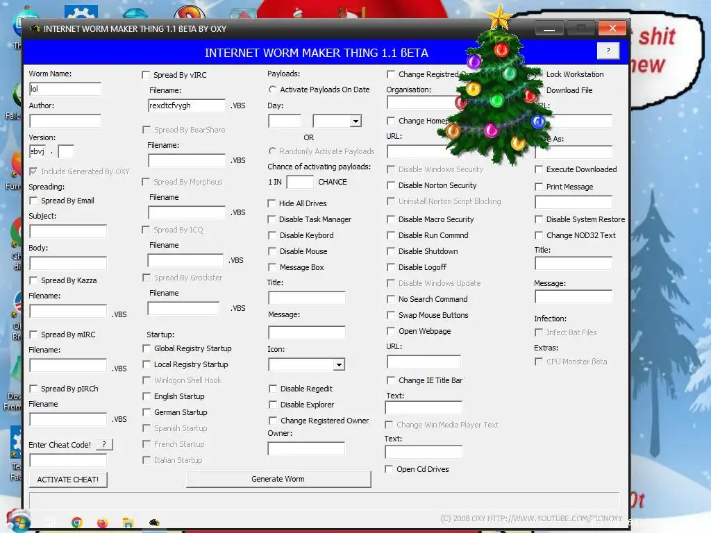Enable Disable Run Commnd checkbox
711x533 pixels.
point(390,235)
